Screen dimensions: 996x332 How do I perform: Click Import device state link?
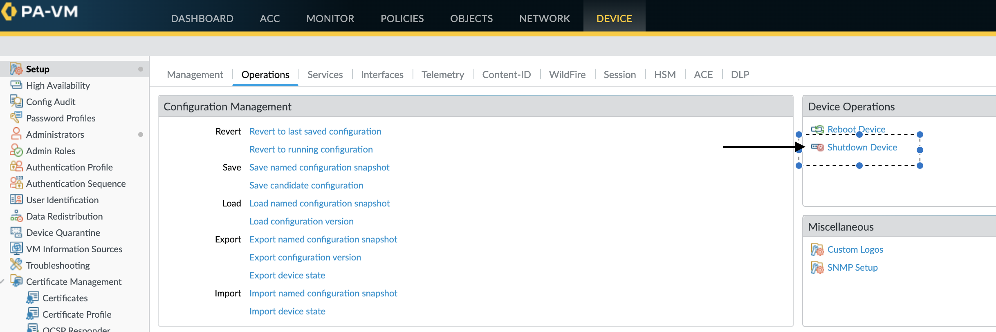[x=287, y=311]
